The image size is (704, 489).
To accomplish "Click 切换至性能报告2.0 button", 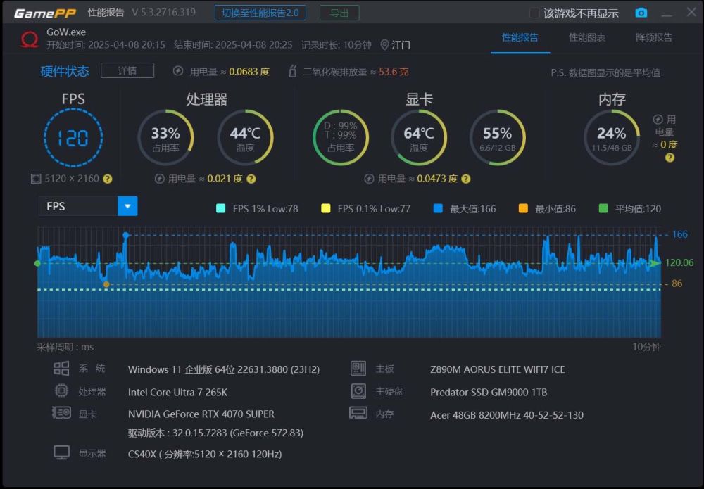I will tap(260, 13).
